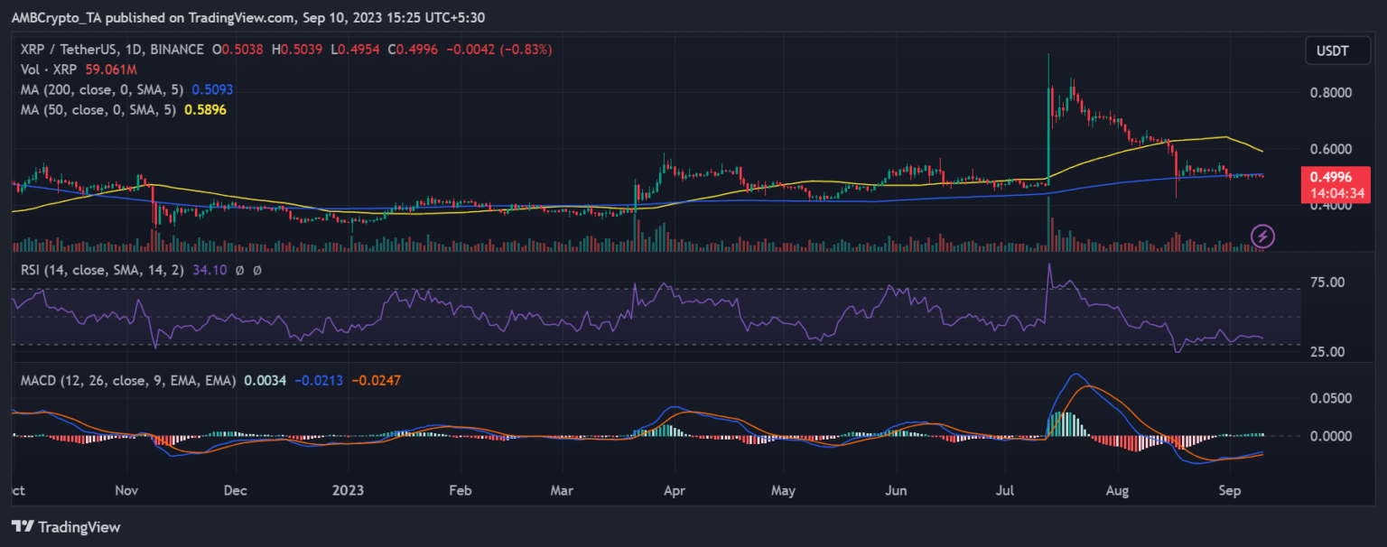Click the Vol · XRP indicator legend

(49, 70)
